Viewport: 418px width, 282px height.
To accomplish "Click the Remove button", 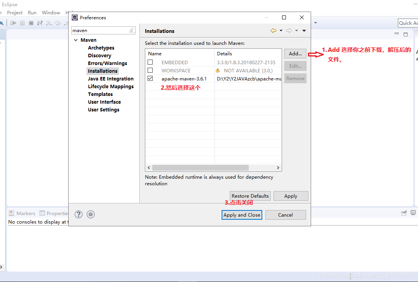I will pos(295,78).
